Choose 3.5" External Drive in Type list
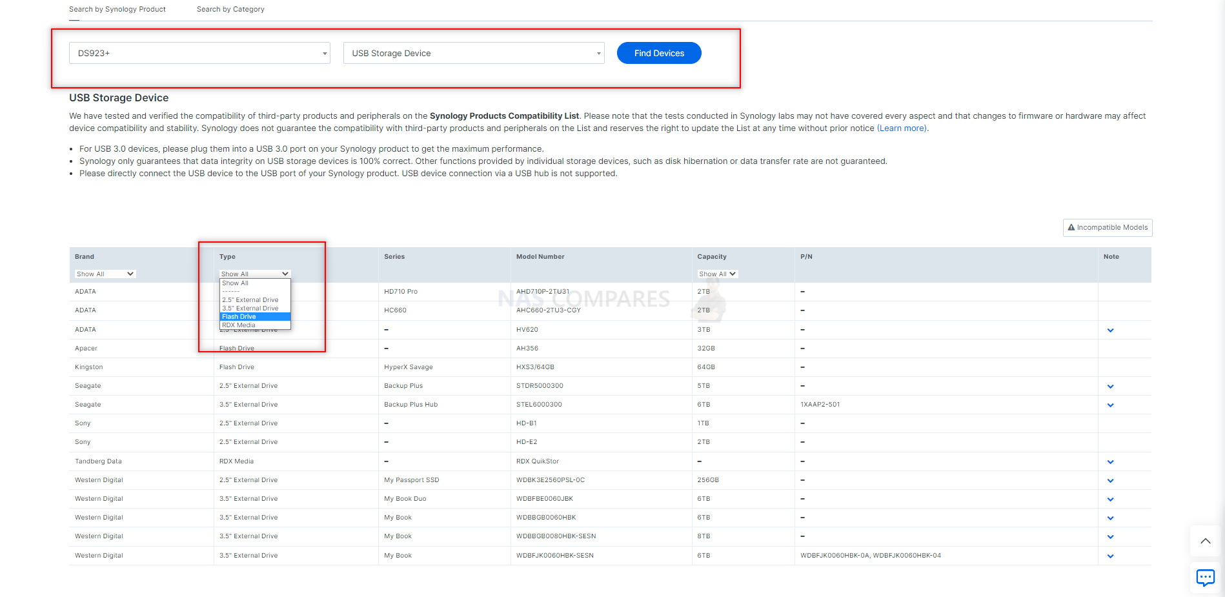The image size is (1225, 597). pos(256,309)
